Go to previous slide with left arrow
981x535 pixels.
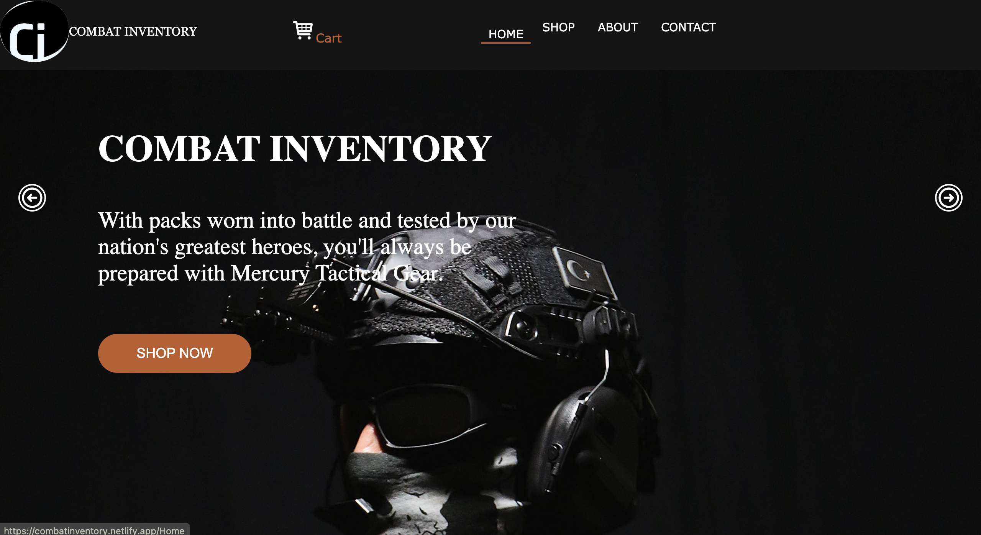click(x=32, y=198)
